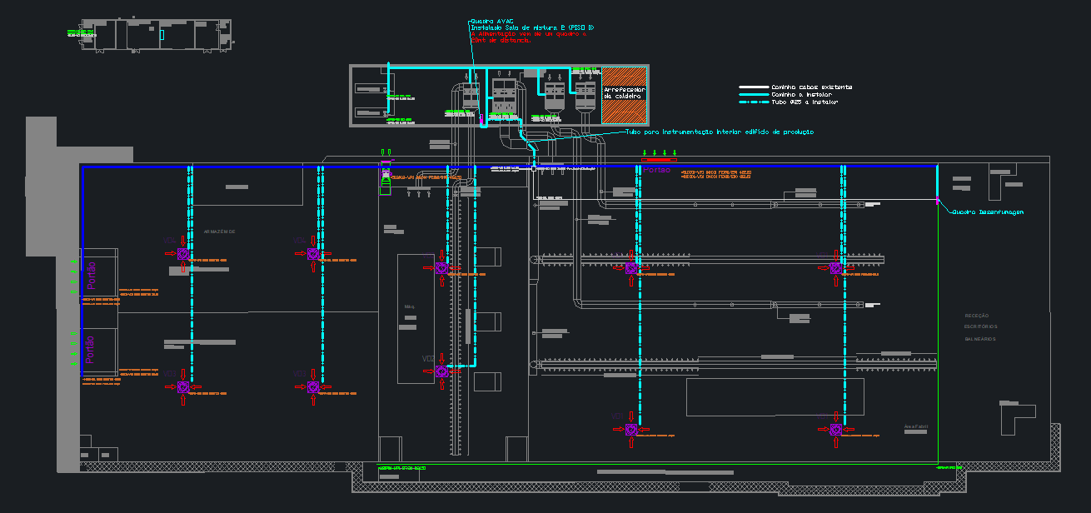Pick the upper fan symbol above the VD2 fan
The width and height of the screenshot is (1091, 513).
pos(441,268)
